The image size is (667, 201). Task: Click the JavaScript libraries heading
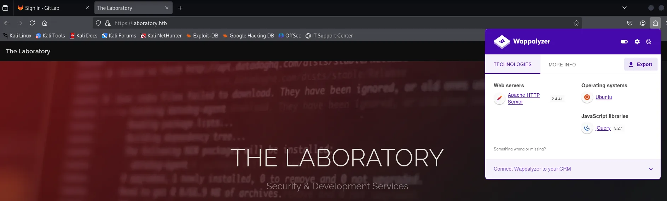click(x=605, y=116)
